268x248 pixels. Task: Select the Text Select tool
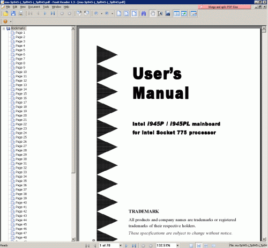(x=160, y=13)
